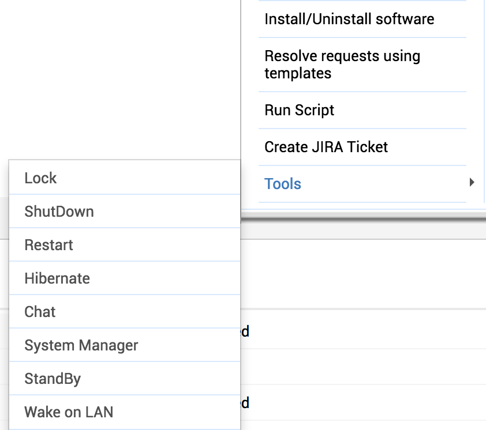Image resolution: width=486 pixels, height=430 pixels.
Task: Open the Tools submenu item
Action: point(283,184)
